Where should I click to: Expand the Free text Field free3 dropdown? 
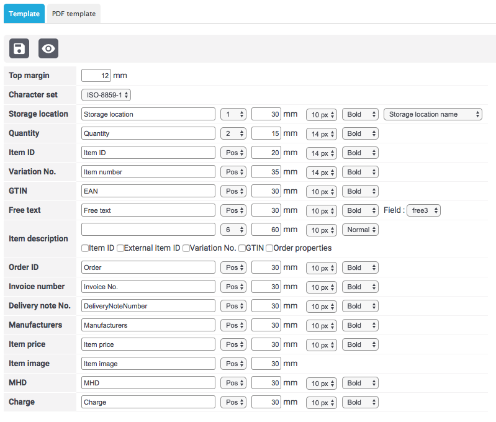tap(423, 210)
